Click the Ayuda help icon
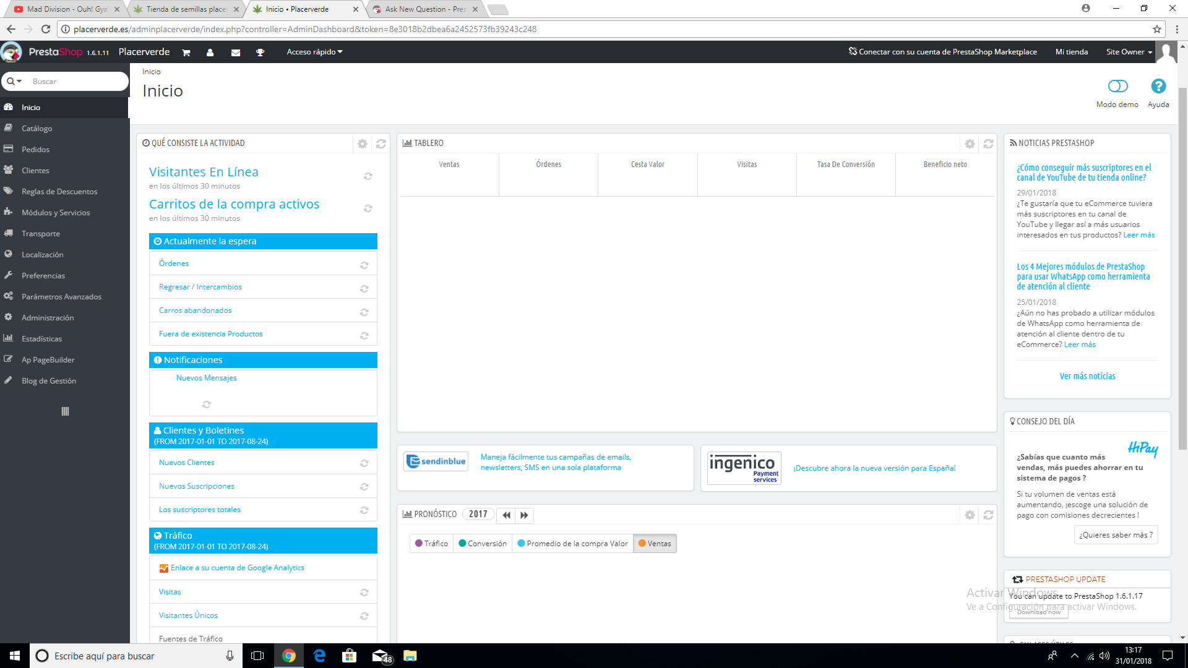 point(1158,86)
